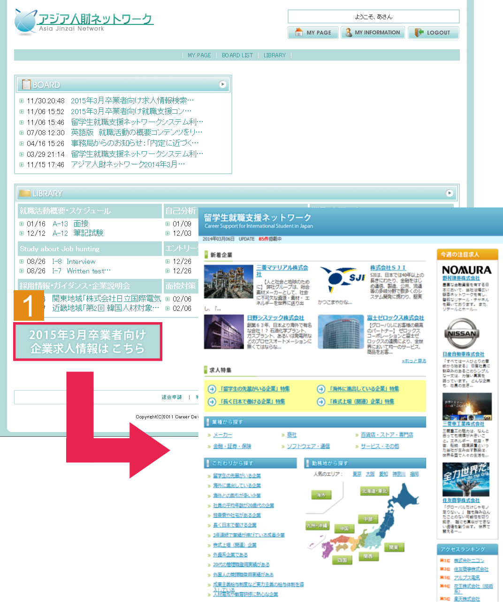Click the NISSAN emblem logo

(x=462, y=333)
